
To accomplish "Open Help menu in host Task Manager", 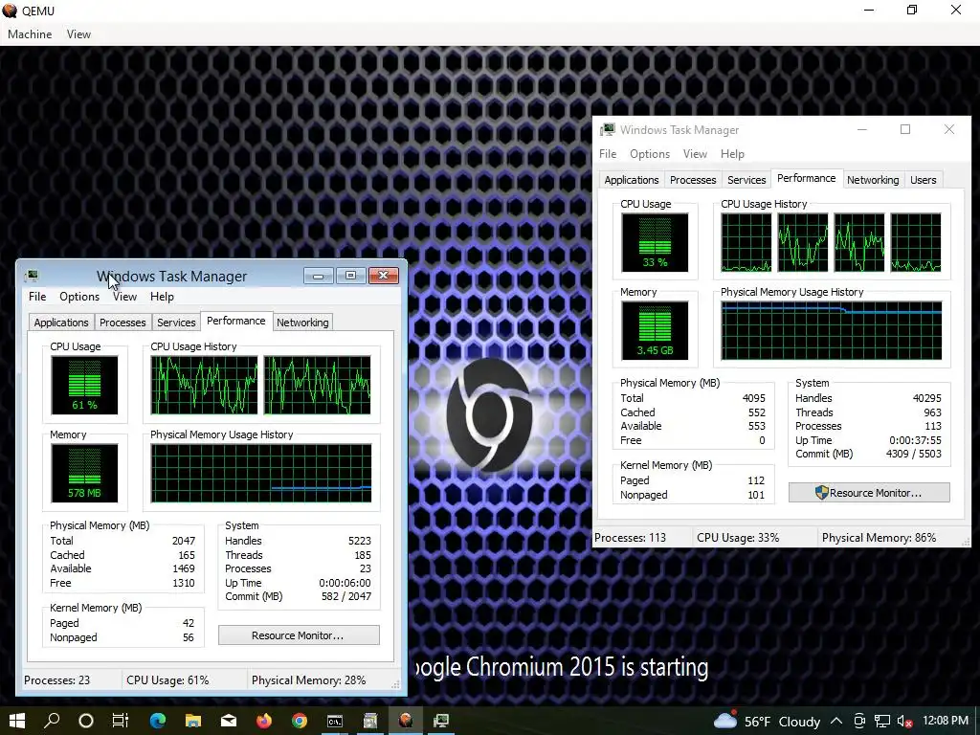I will (x=732, y=154).
